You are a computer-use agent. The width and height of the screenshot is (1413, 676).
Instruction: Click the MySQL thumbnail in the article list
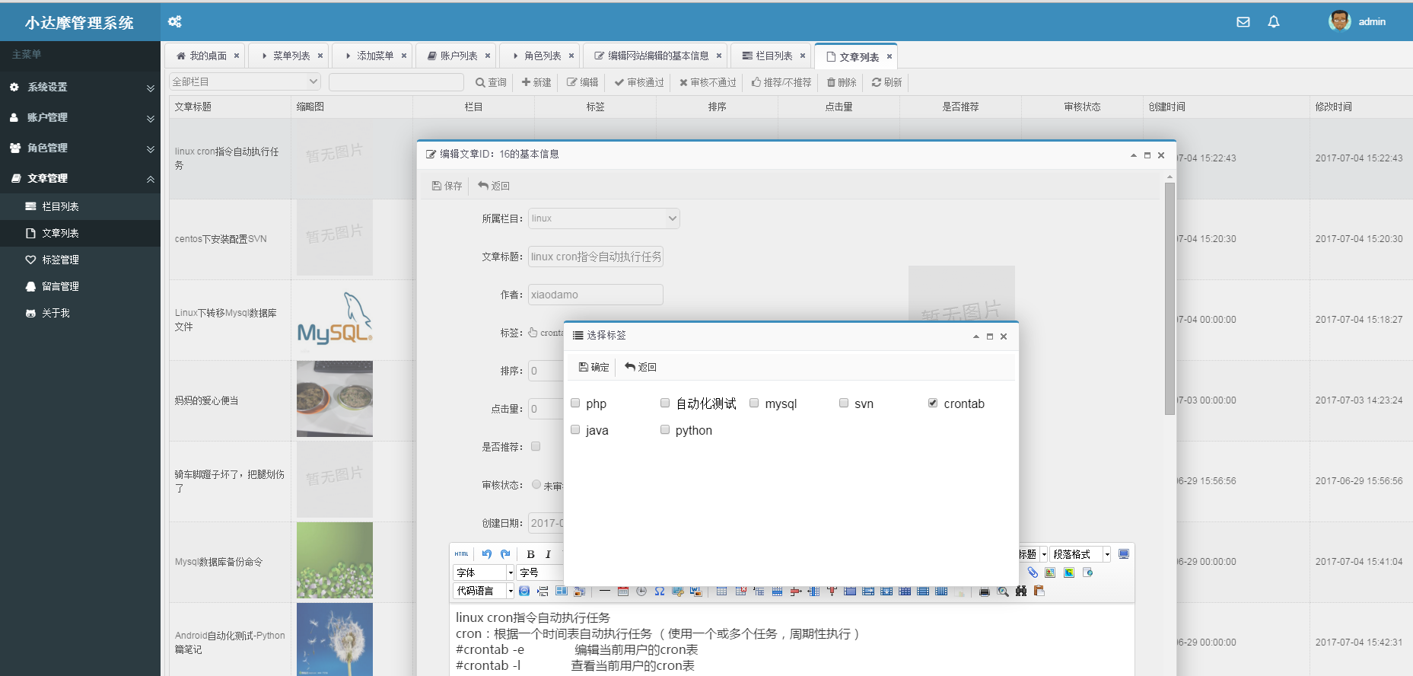pos(335,320)
